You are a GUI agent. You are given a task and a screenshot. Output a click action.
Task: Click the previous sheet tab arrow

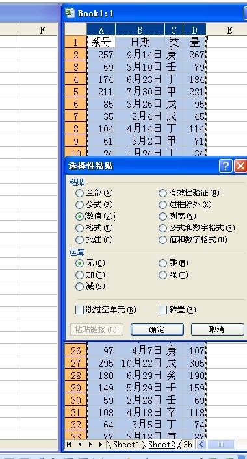pyautogui.click(x=80, y=444)
